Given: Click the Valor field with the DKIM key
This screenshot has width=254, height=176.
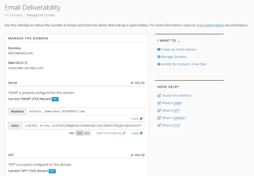Looking at the screenshot, I should pos(83,126).
